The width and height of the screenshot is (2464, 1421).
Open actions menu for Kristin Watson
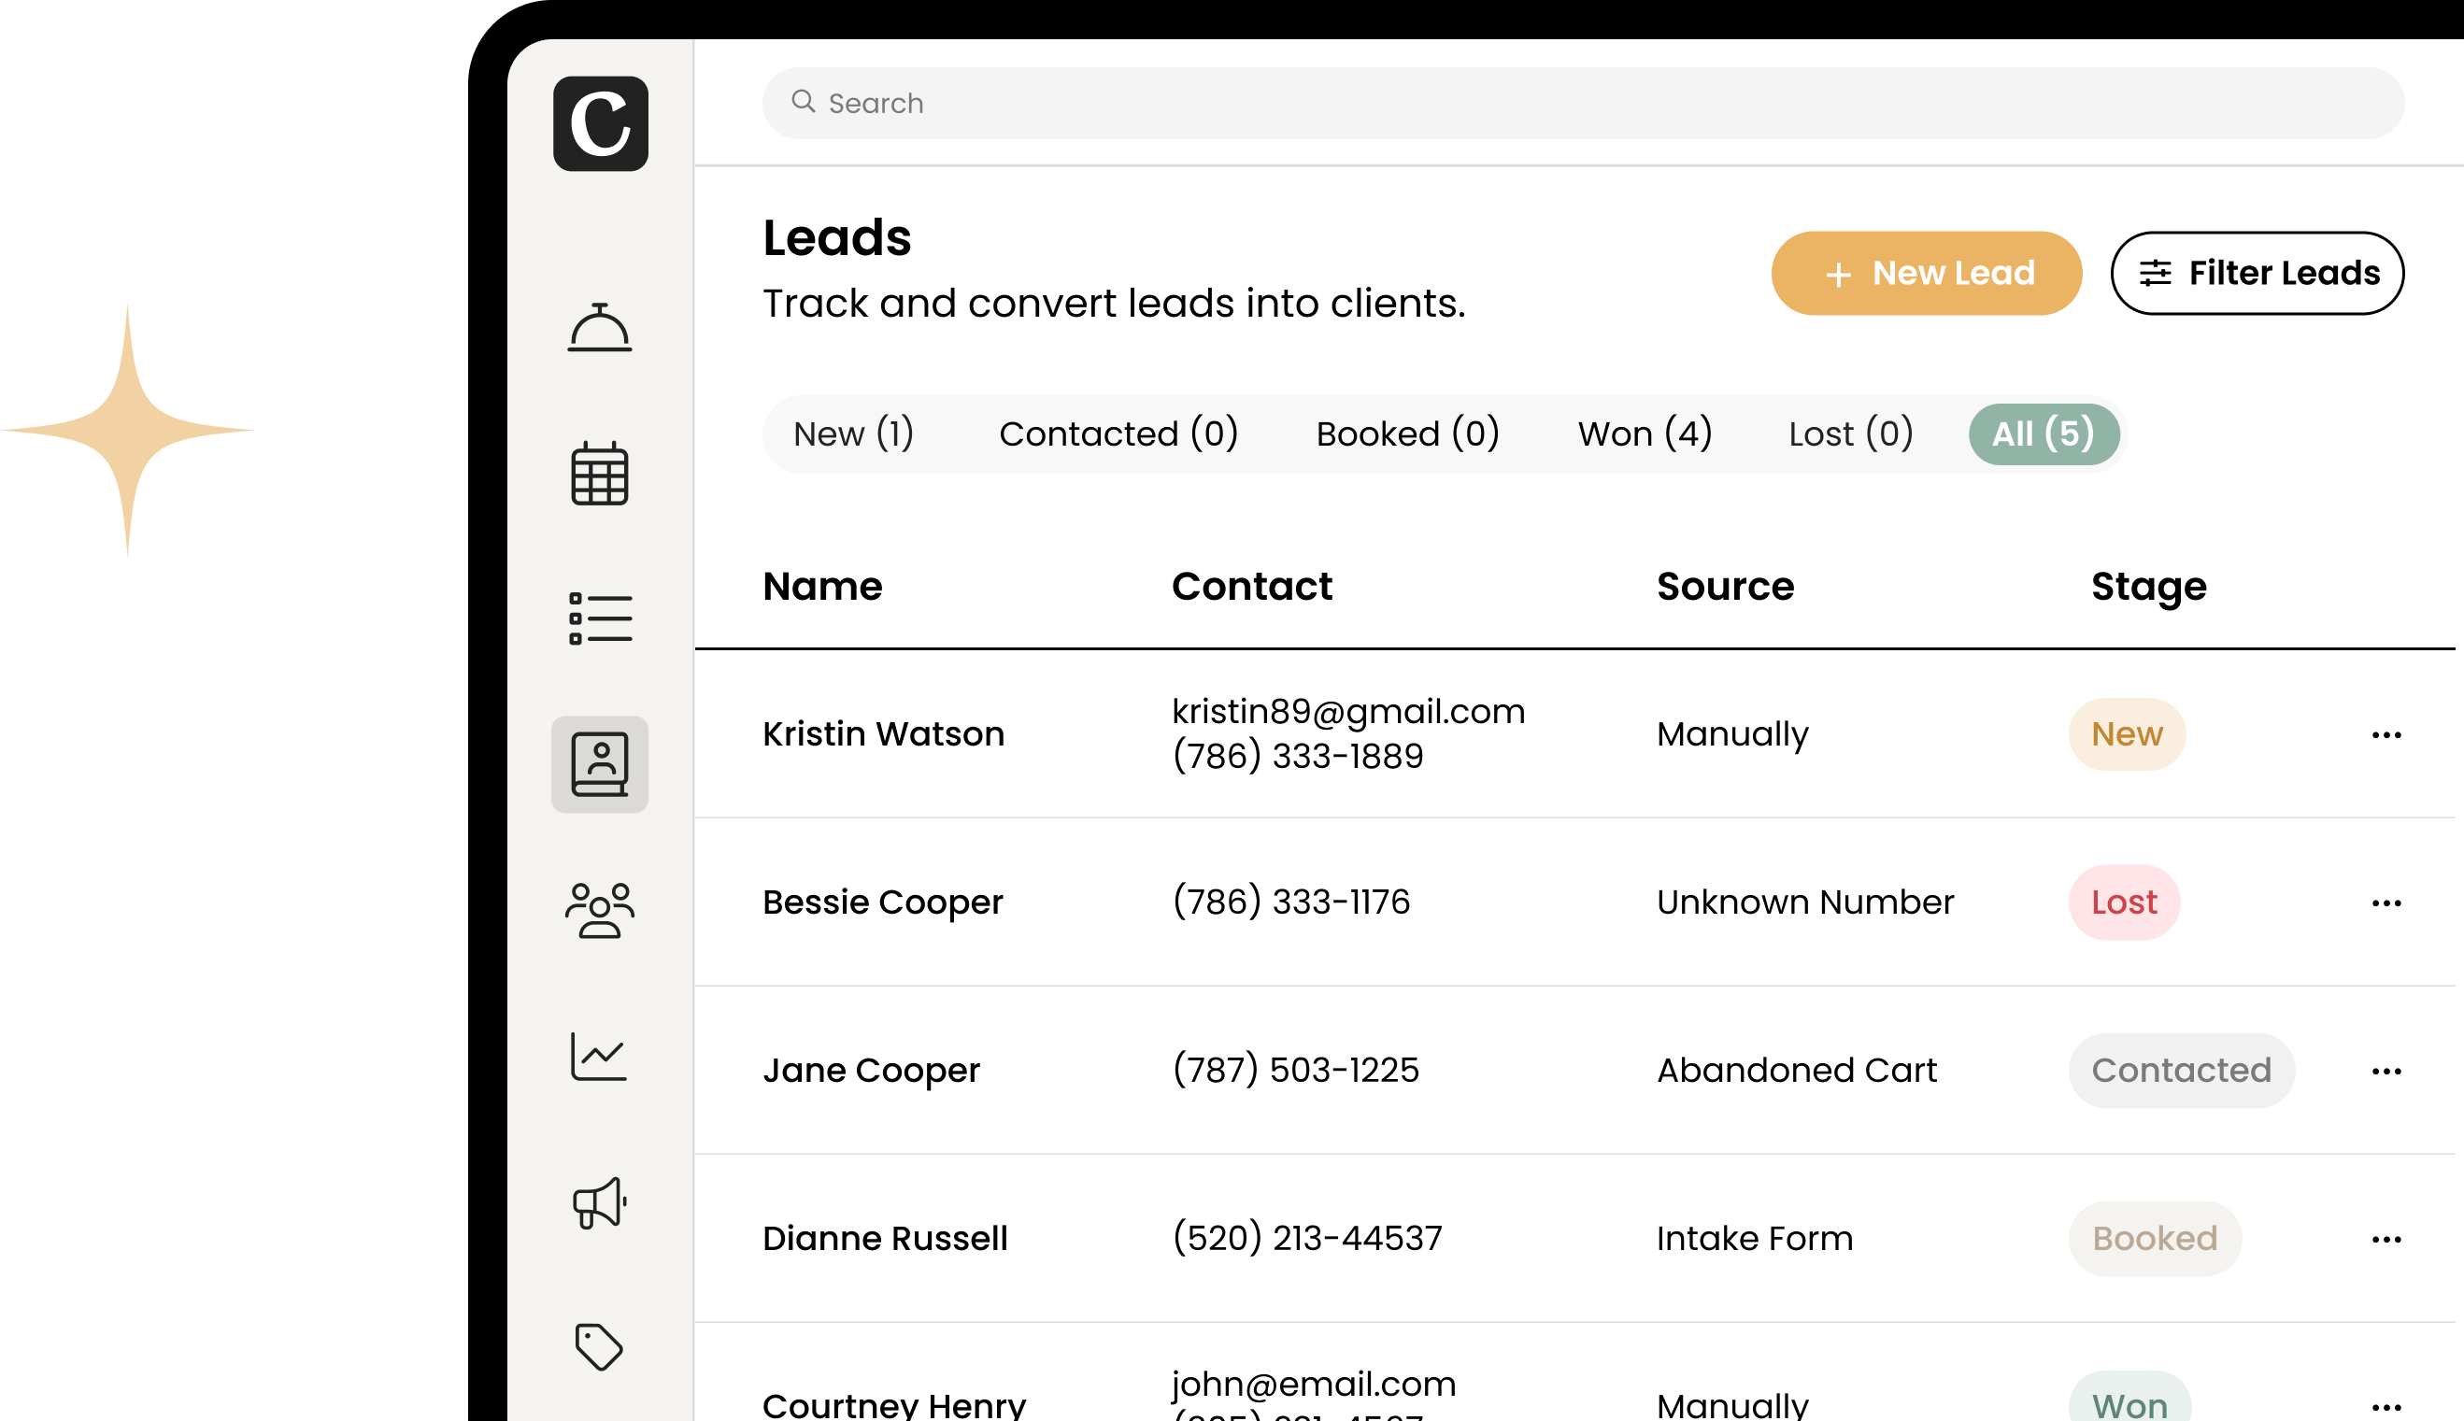(2385, 734)
